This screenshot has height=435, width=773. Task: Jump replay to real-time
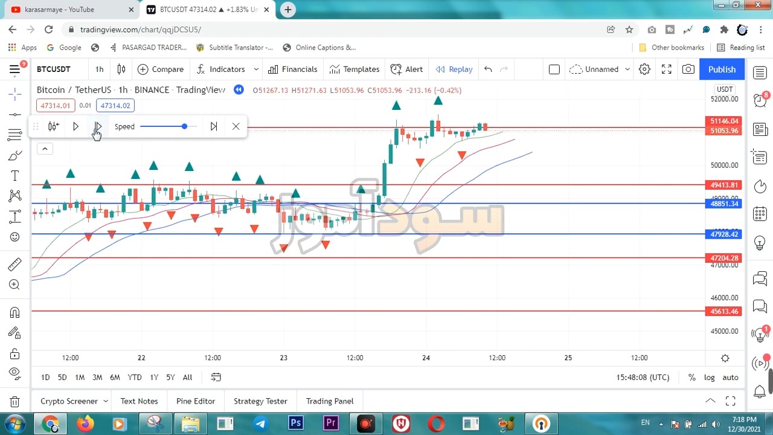point(213,126)
